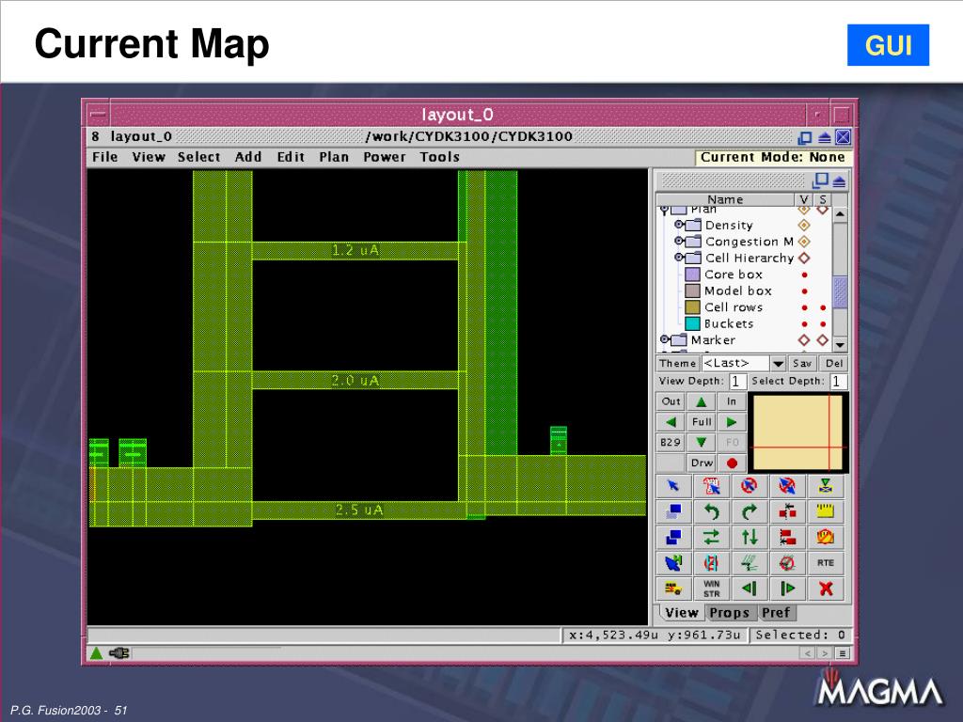Click the blue square over hatched square icon
This screenshot has width=963, height=722.
[673, 511]
